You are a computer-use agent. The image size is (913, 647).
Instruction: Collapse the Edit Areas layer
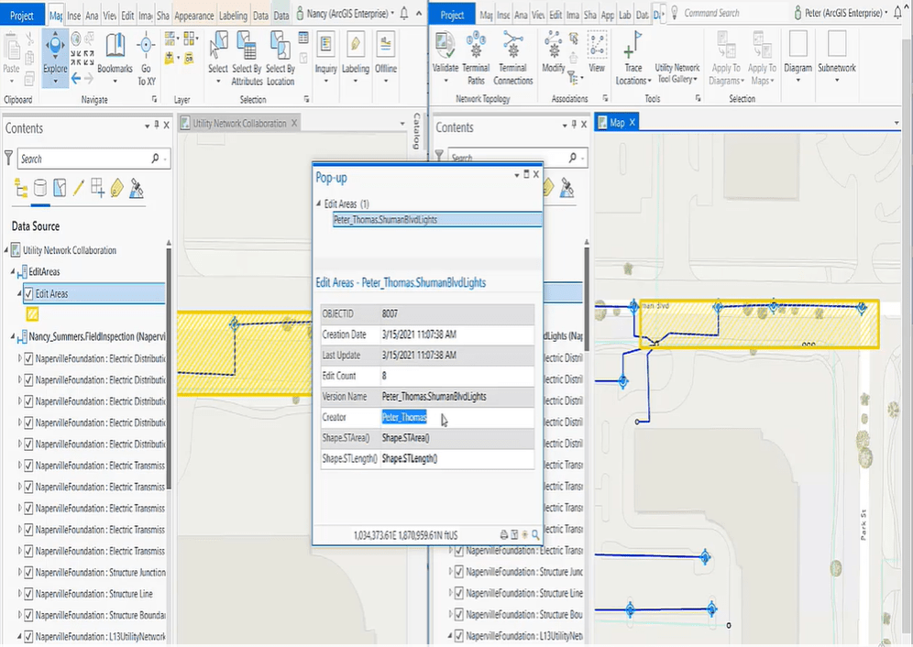tap(18, 295)
